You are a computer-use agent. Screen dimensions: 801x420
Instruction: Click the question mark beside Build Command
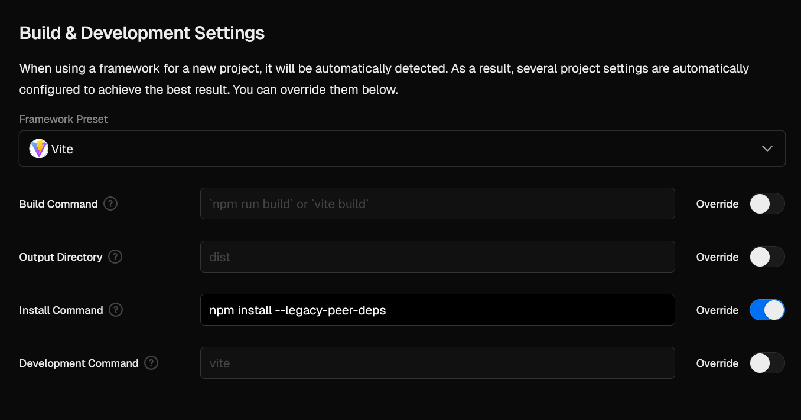tap(110, 204)
